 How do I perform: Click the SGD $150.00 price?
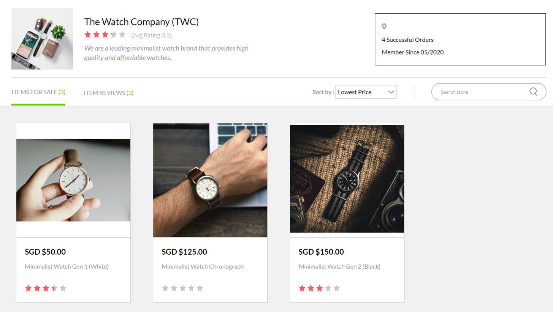point(321,252)
